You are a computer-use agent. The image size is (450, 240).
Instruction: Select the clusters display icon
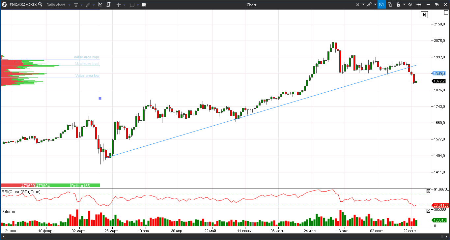144,5
